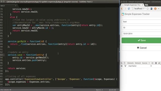Click the blue extension icon beside the address bar
This screenshot has height=91, width=161.
coord(151,9)
